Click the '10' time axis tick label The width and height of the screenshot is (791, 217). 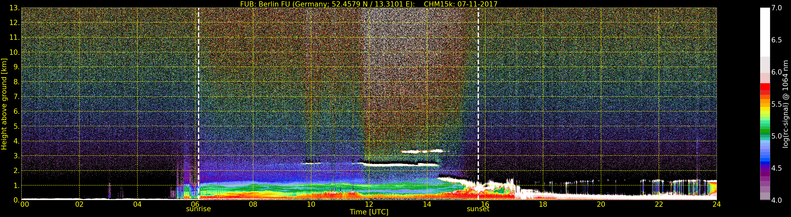(x=311, y=204)
